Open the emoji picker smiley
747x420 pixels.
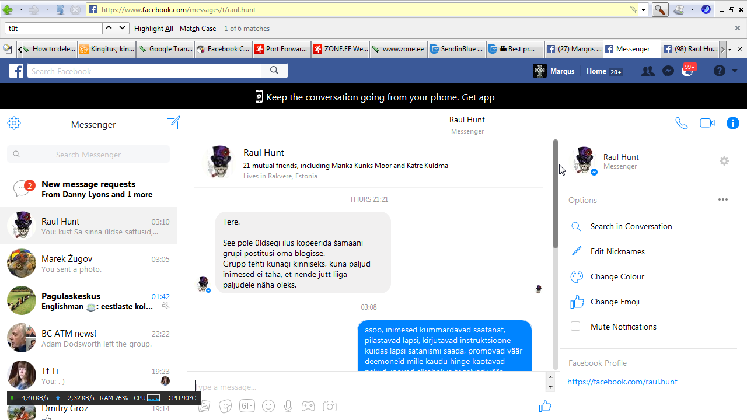point(268,406)
